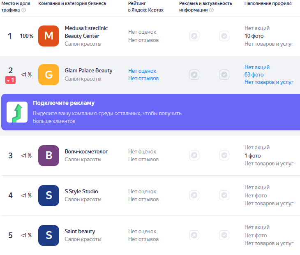Open help icon next to Реклама и актуальность информации
Screen dimensions: 300x255
(x=211, y=10)
